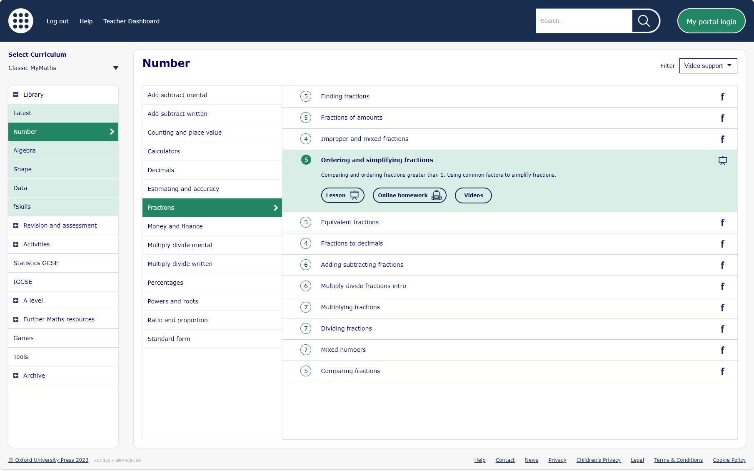754x471 pixels.
Task: Open Online homework
Action: [409, 195]
